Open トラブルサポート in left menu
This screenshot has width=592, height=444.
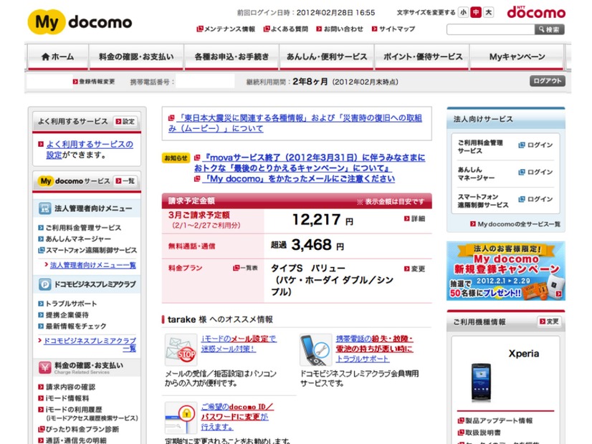pyautogui.click(x=67, y=304)
